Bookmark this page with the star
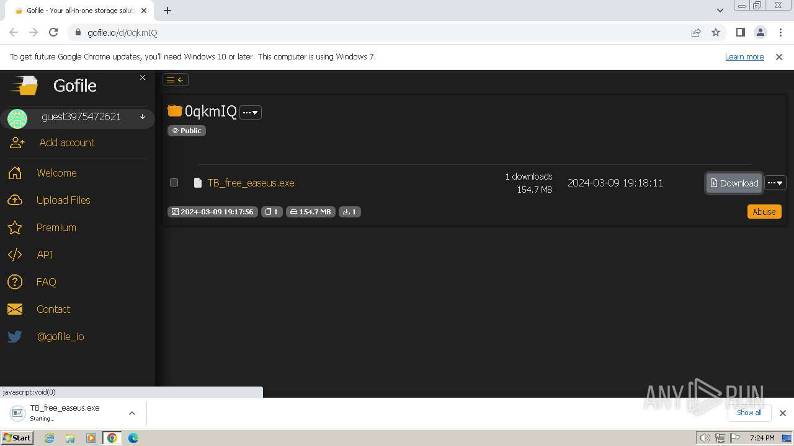This screenshot has width=794, height=446. 716,33
